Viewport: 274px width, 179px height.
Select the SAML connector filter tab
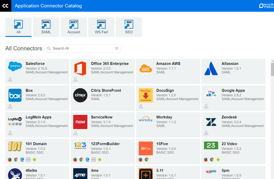tap(46, 27)
